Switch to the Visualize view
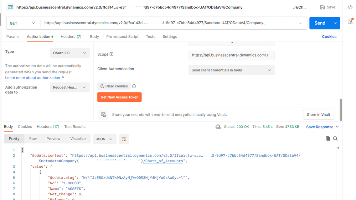Image resolution: width=356 pixels, height=200 pixels. click(x=78, y=139)
